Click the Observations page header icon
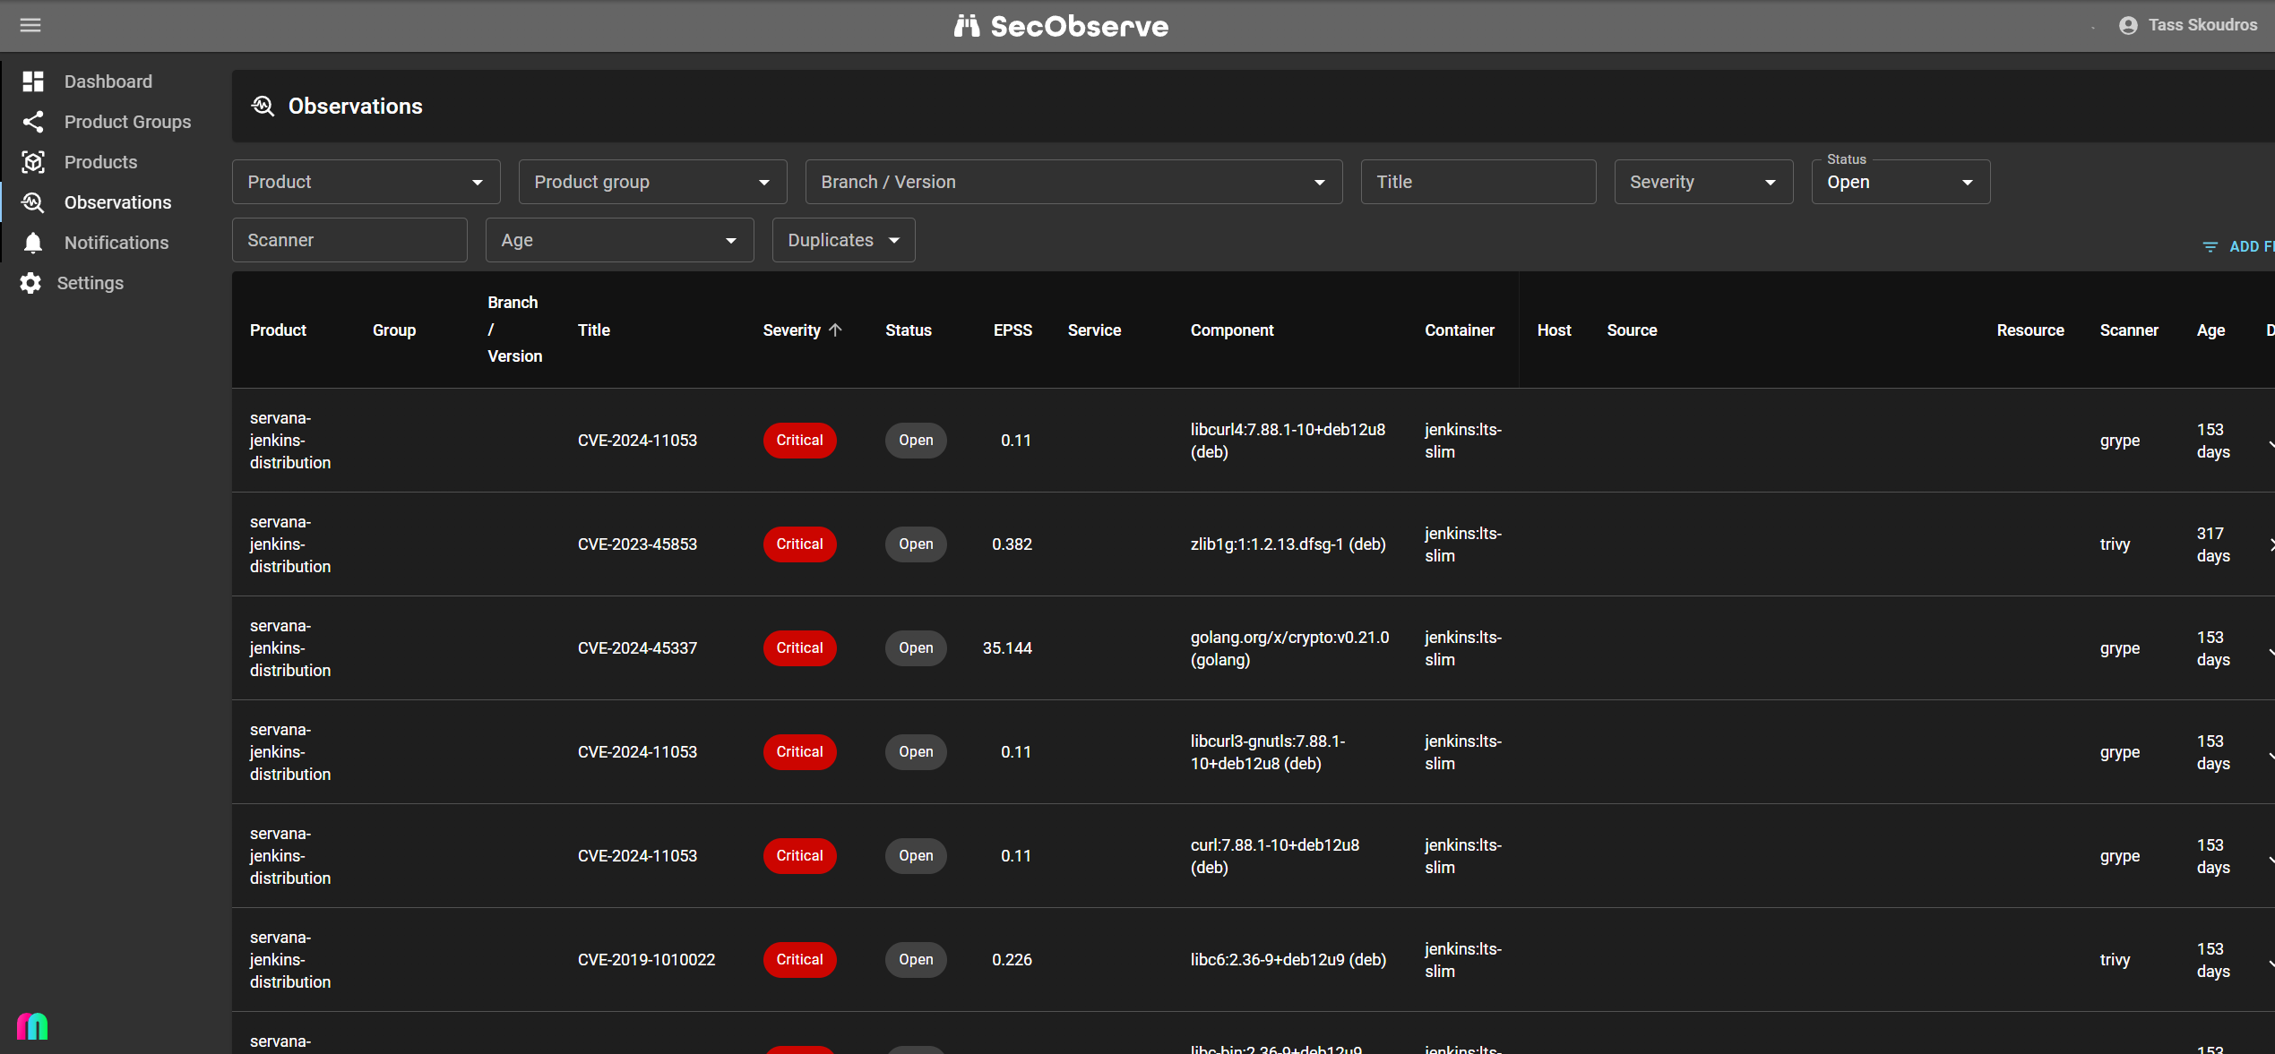Viewport: 2275px width, 1054px height. (263, 106)
